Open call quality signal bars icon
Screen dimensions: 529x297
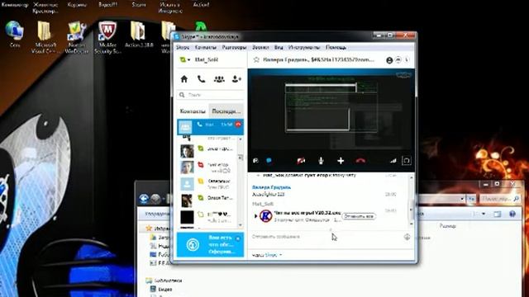tap(393, 161)
